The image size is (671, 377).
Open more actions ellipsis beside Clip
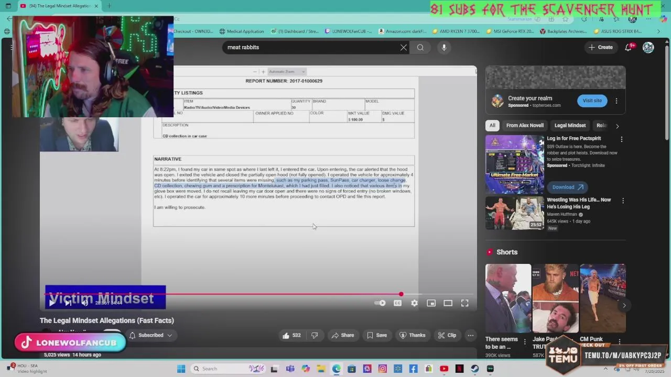471,335
